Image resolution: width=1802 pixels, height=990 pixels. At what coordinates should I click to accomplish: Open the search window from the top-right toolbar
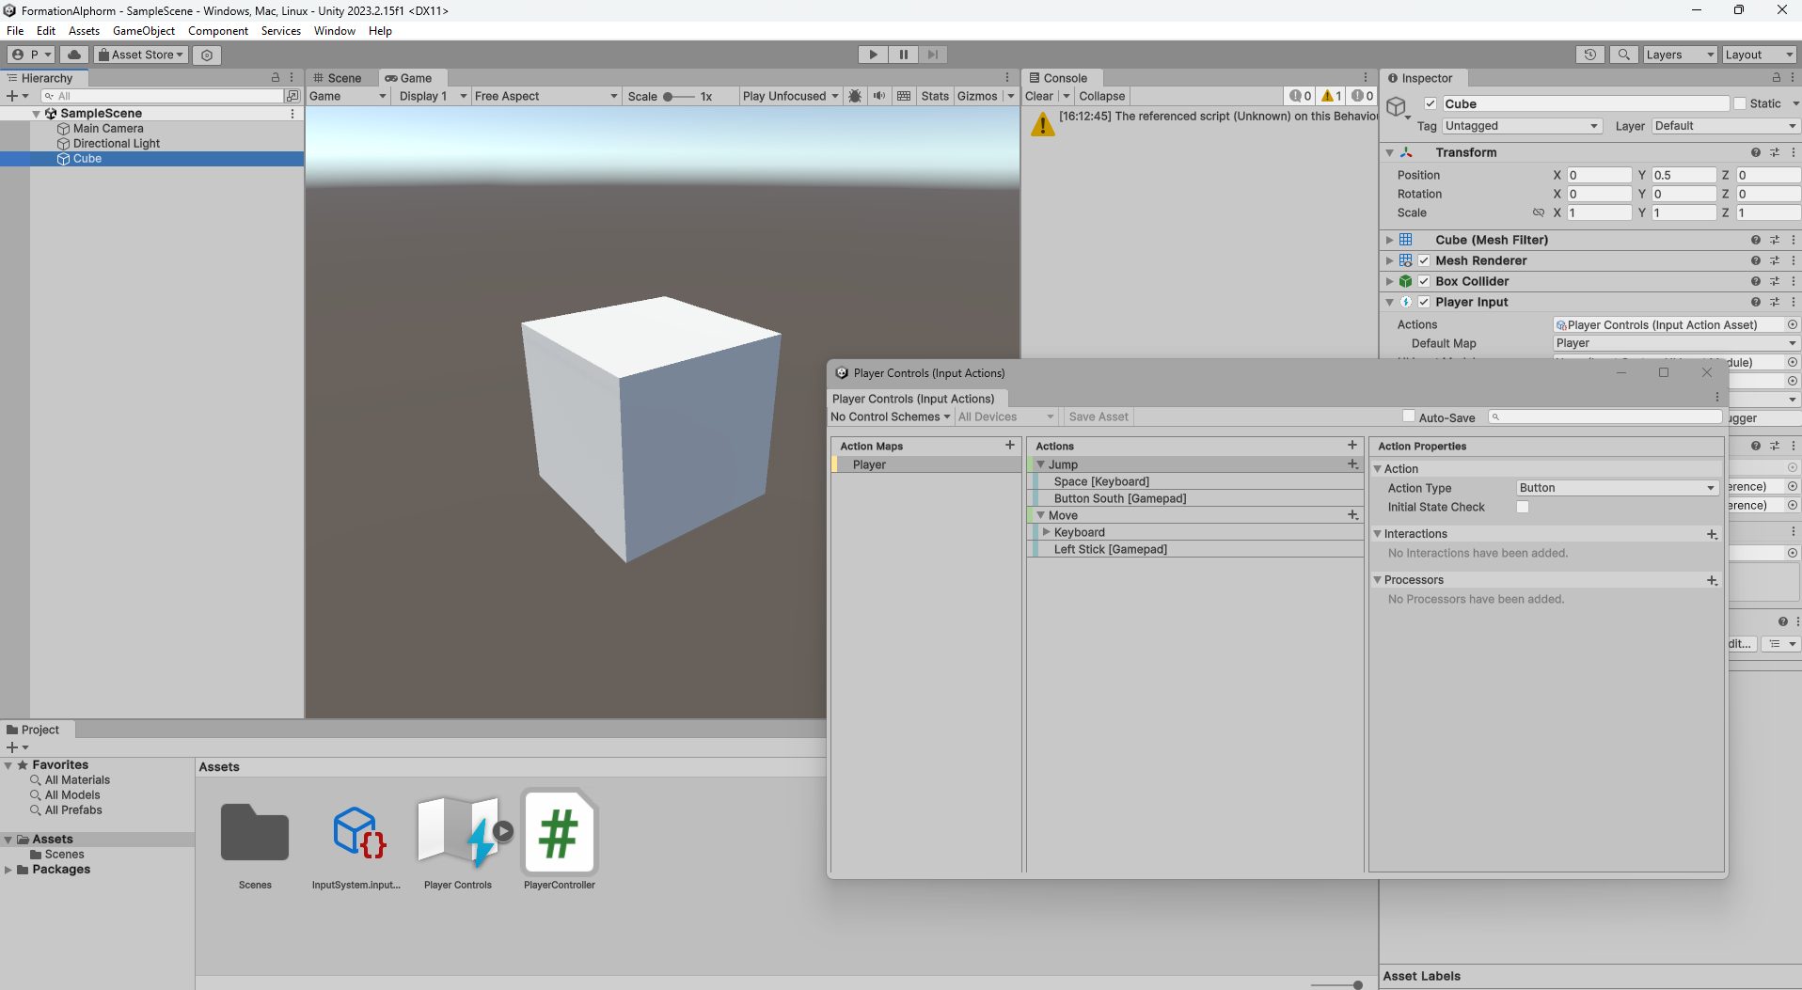[1623, 54]
